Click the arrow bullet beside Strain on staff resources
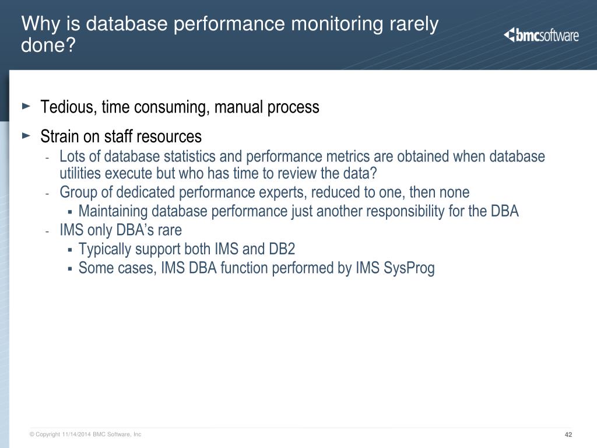Viewport: 597px width, 448px height. (26, 135)
